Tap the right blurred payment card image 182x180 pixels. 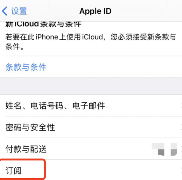click(174, 149)
